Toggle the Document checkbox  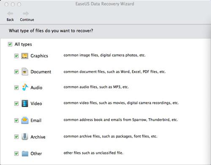pos(16,72)
